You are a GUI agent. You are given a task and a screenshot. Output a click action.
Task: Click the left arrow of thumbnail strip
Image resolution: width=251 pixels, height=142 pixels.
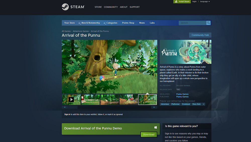point(65,107)
